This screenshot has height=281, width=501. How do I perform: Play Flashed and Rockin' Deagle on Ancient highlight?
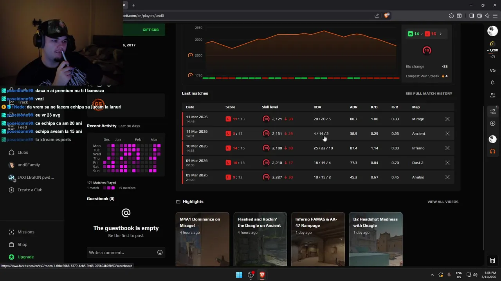tap(260, 239)
